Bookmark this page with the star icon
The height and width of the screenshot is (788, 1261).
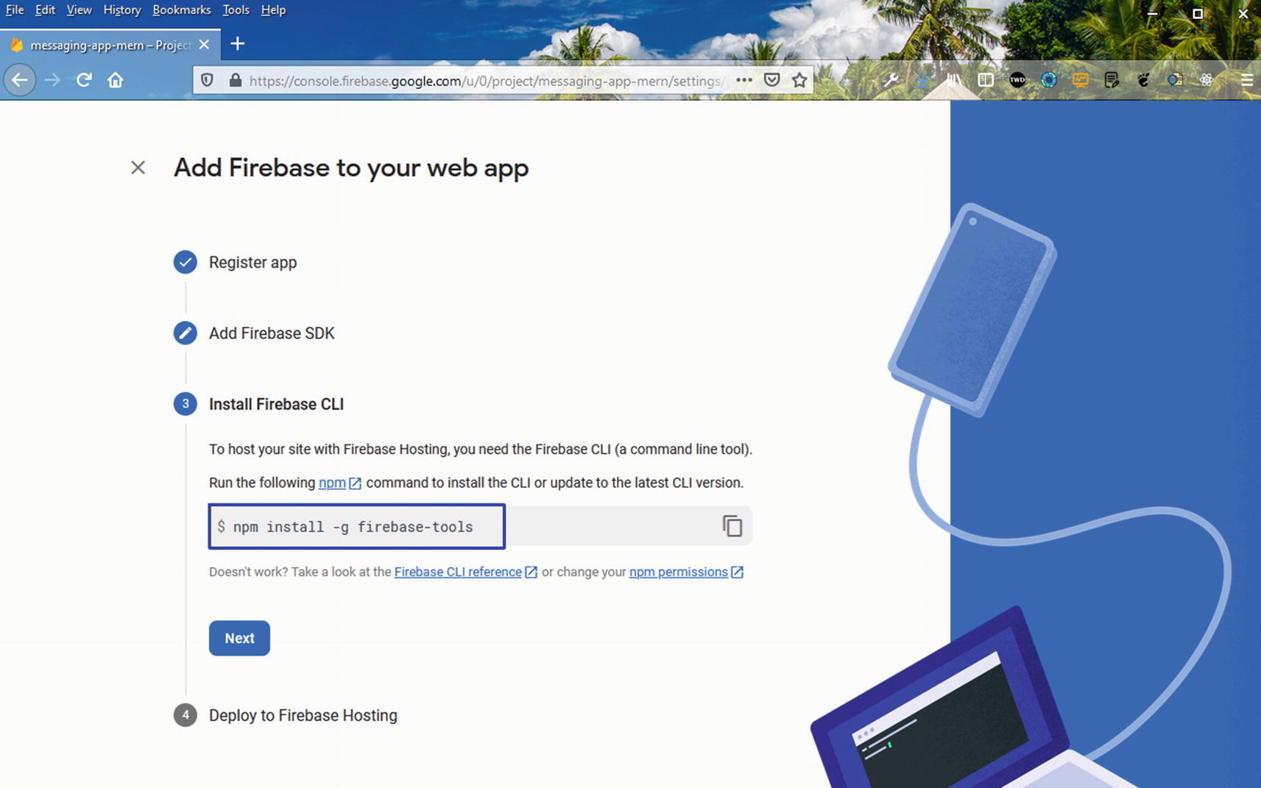tap(799, 80)
